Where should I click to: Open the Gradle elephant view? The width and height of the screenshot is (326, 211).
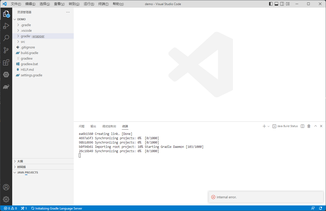pos(6,87)
